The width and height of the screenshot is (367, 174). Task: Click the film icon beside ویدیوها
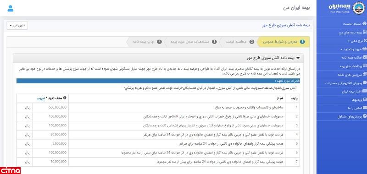[365, 99]
